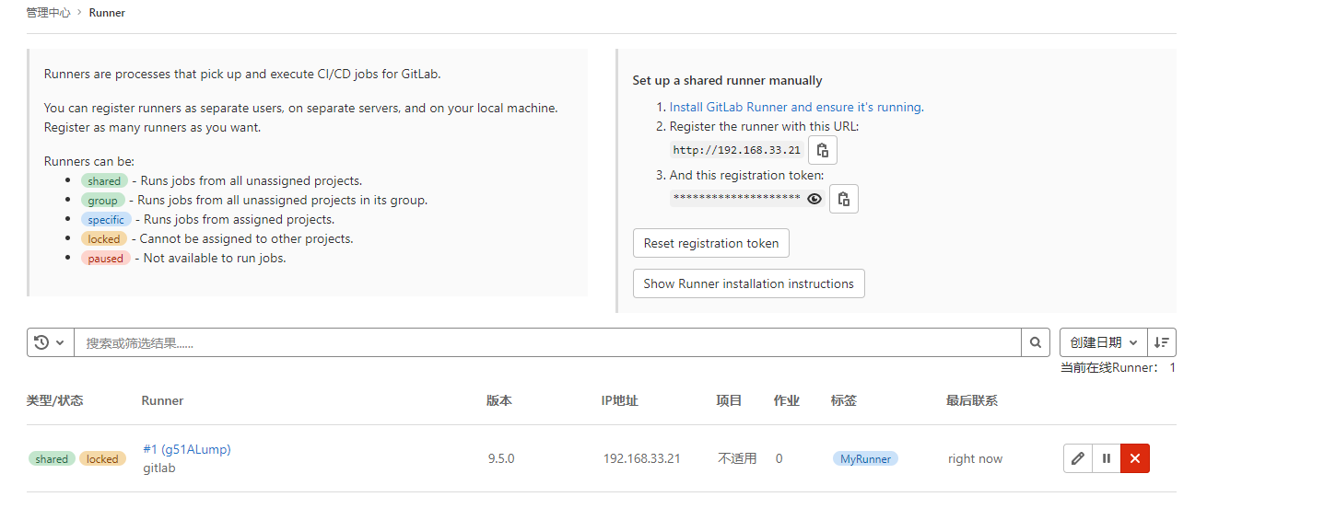The image size is (1324, 520).
Task: Click the search magnifier button
Action: pyautogui.click(x=1036, y=342)
